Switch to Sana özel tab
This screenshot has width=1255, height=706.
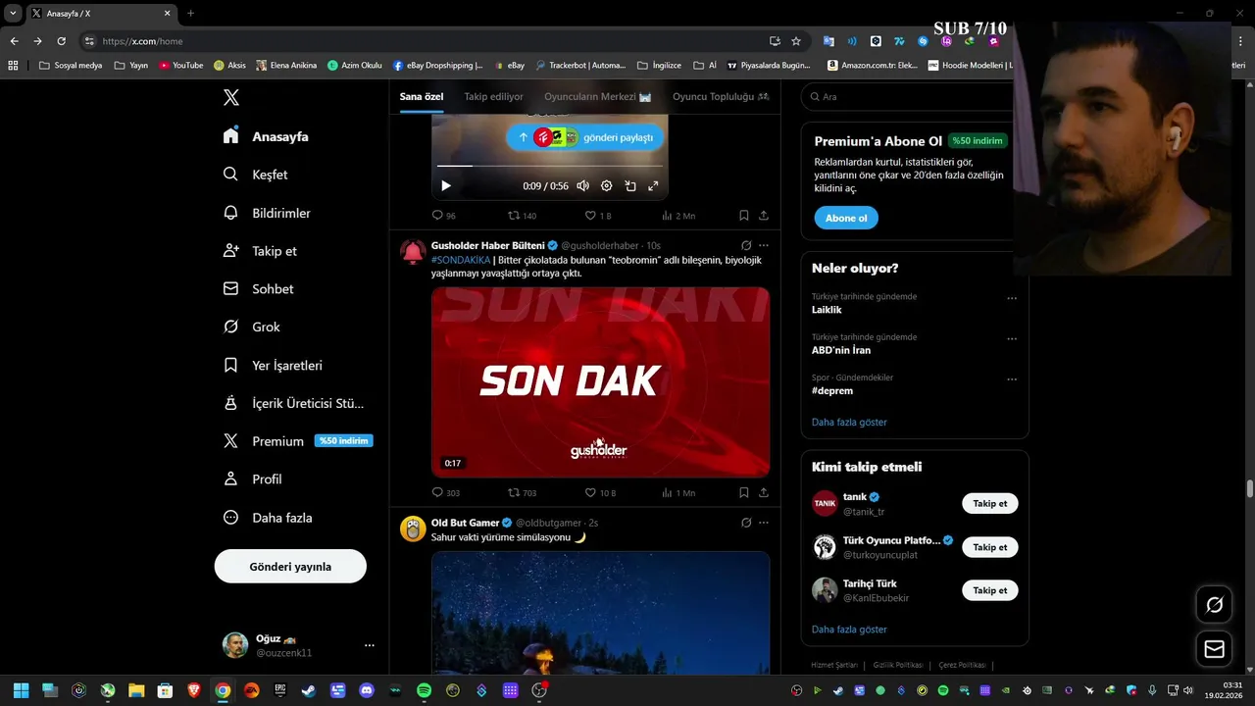coord(422,97)
